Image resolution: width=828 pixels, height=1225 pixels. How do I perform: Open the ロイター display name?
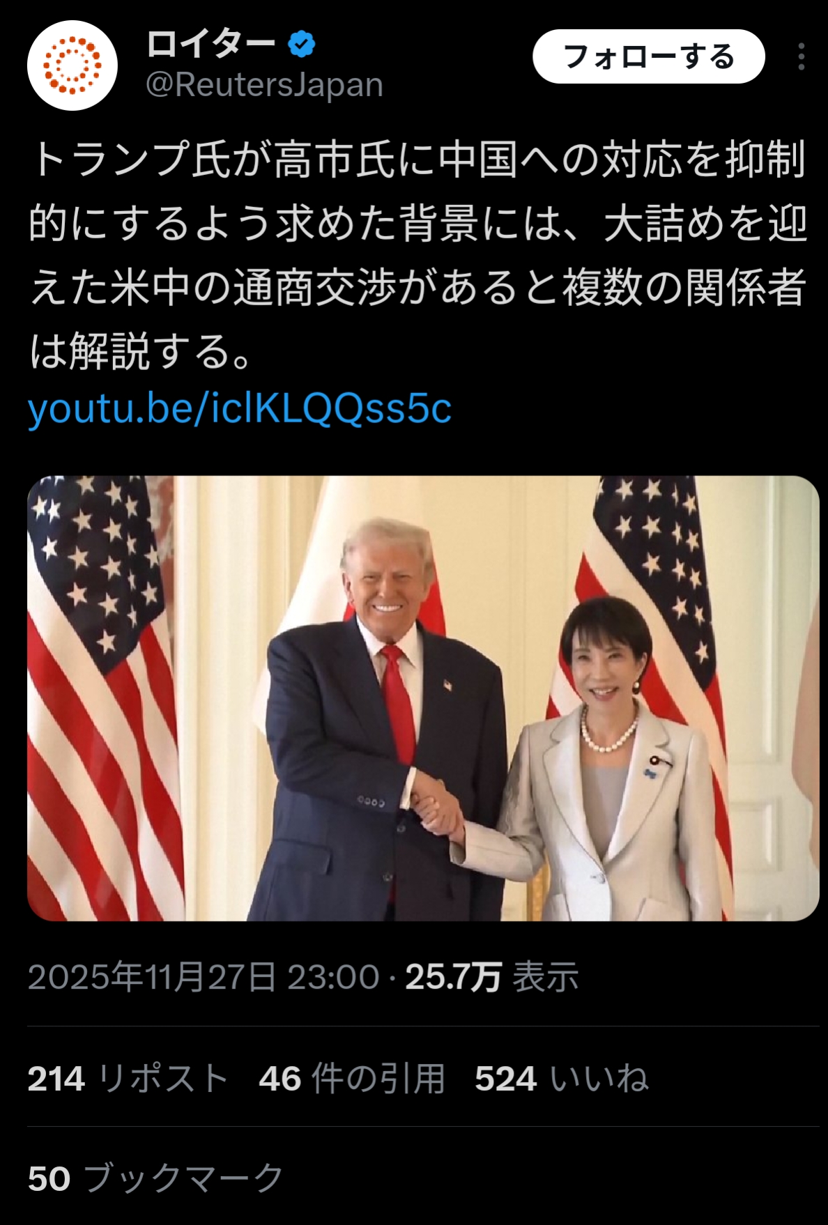point(210,45)
